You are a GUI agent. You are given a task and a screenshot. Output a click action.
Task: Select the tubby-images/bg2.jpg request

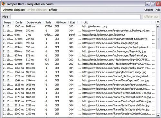[x=79, y=43]
